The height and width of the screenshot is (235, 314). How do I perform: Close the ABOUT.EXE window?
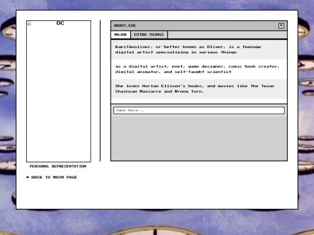click(x=281, y=26)
